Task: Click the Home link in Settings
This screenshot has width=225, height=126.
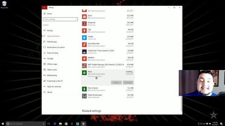Action: coord(49,14)
